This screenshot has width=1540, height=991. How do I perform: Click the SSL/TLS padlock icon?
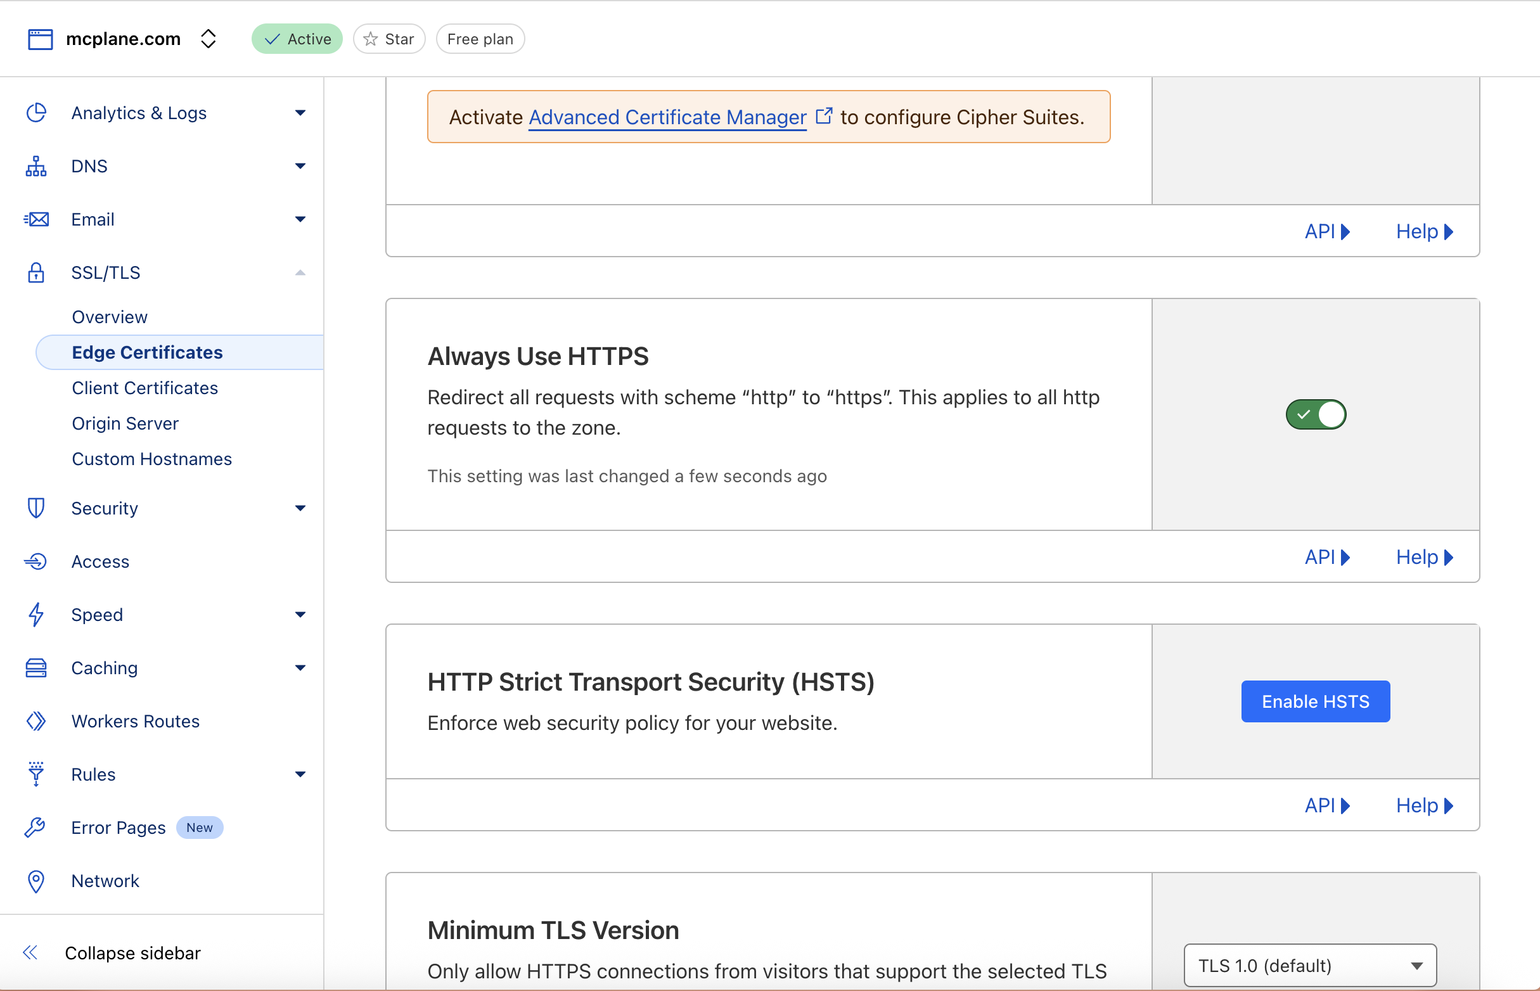coord(36,273)
